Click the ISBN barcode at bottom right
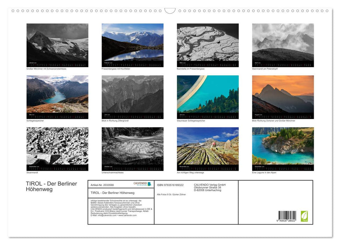 click(x=287, y=216)
